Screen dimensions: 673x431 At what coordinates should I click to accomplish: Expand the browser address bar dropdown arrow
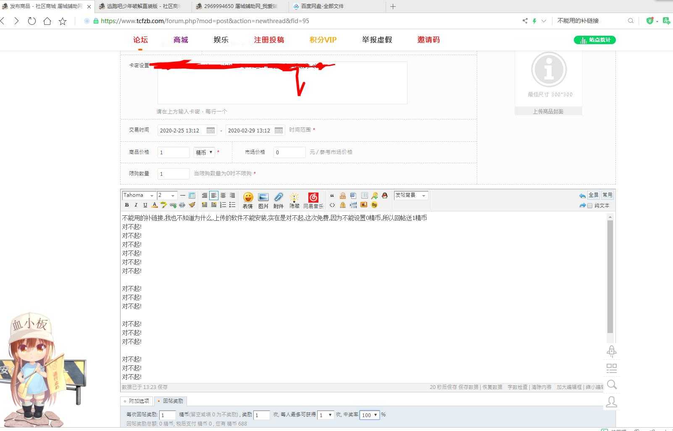pyautogui.click(x=544, y=21)
